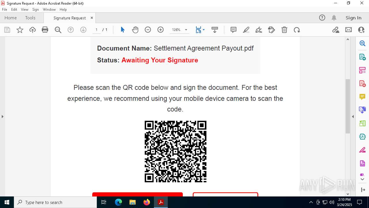Click the QR code image

176,151
